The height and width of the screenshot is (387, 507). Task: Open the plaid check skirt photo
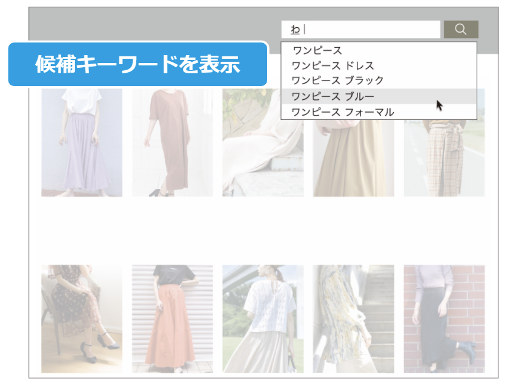(444, 158)
